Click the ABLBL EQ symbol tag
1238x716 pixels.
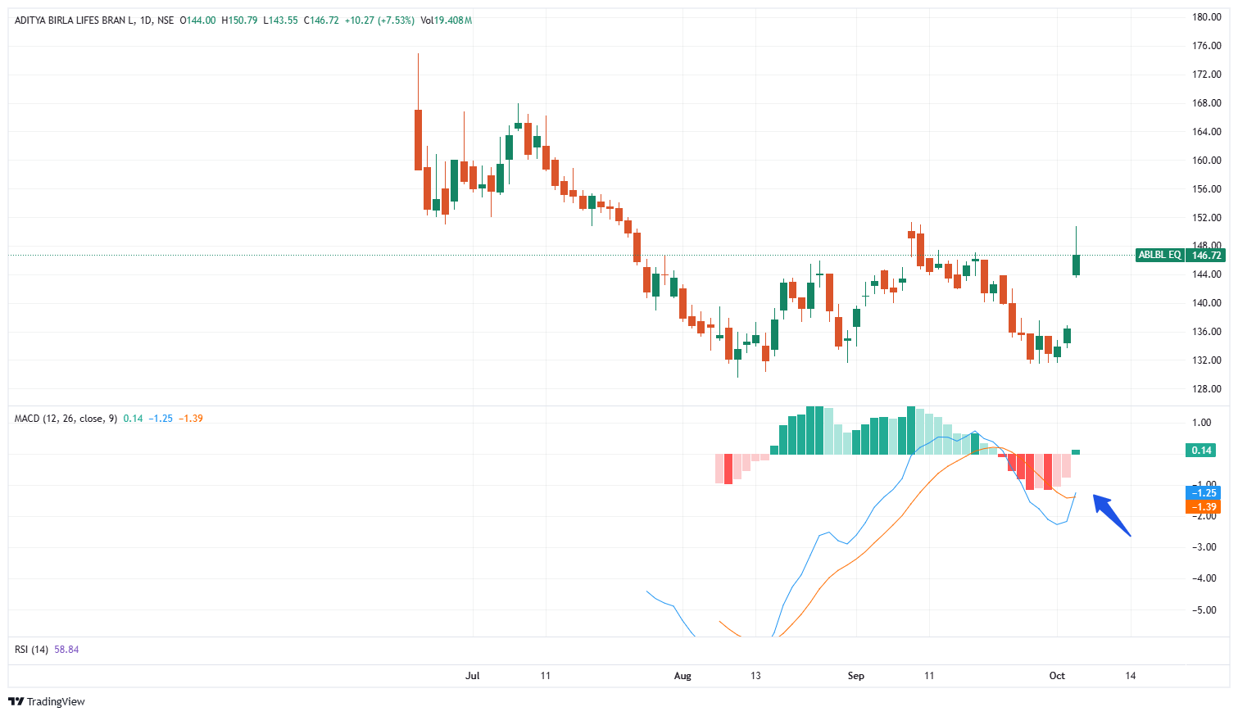pos(1159,255)
